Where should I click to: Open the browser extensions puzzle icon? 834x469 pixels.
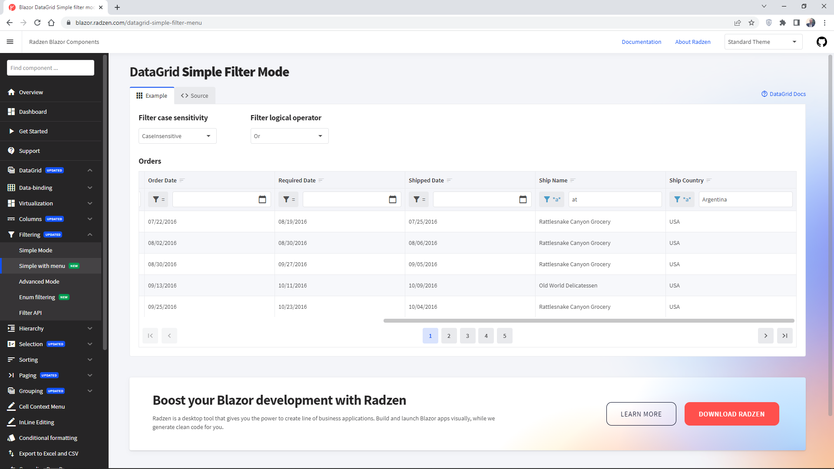[783, 23]
